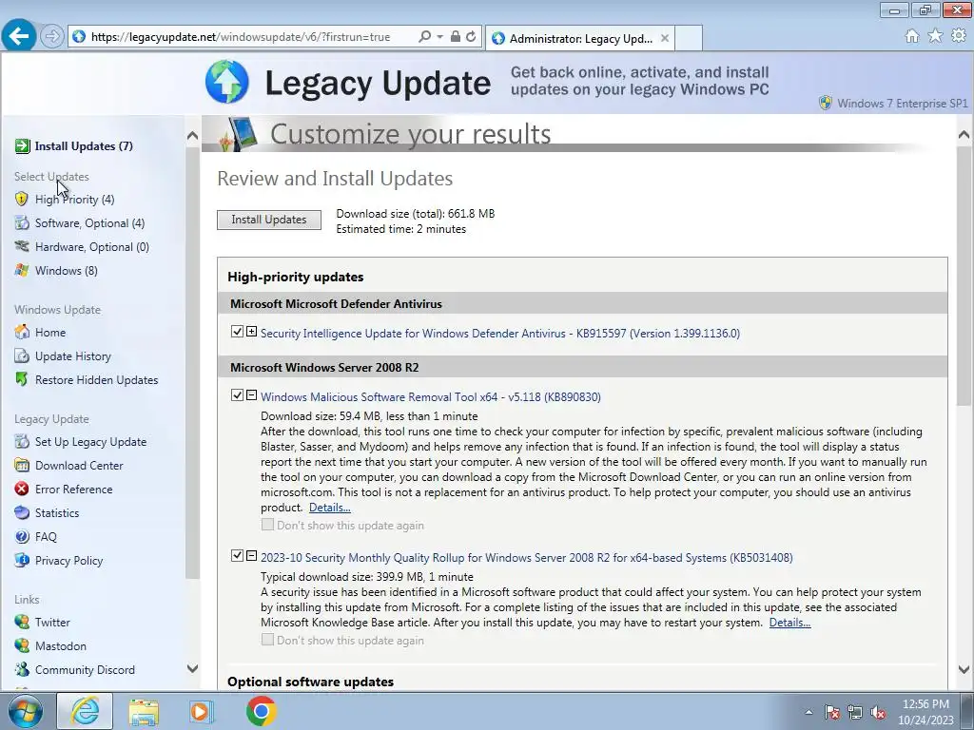The image size is (974, 730).
Task: Click the High Priority shield icon
Action: click(x=22, y=200)
